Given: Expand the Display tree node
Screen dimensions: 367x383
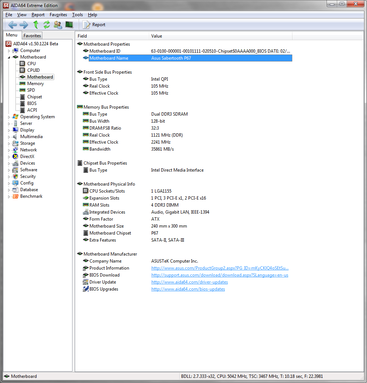Looking at the screenshot, I should pyautogui.click(x=9, y=130).
